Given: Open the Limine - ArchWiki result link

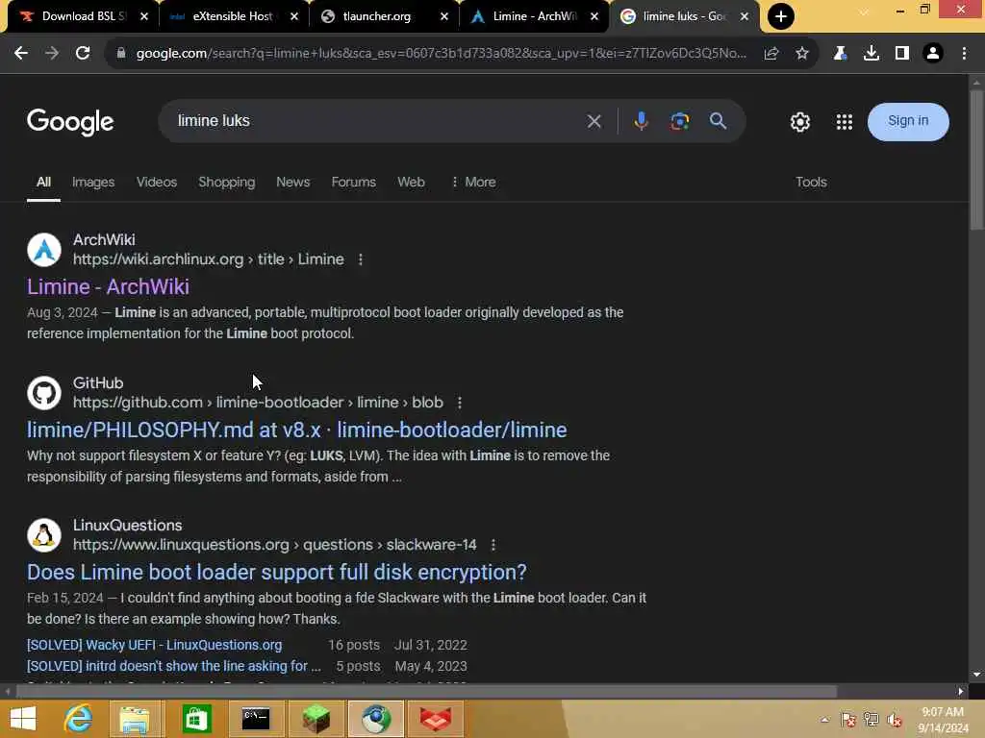Looking at the screenshot, I should [x=108, y=286].
